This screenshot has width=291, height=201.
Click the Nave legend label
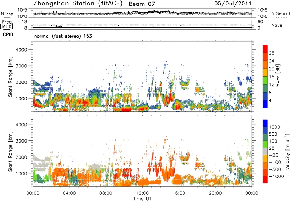pyautogui.click(x=277, y=25)
